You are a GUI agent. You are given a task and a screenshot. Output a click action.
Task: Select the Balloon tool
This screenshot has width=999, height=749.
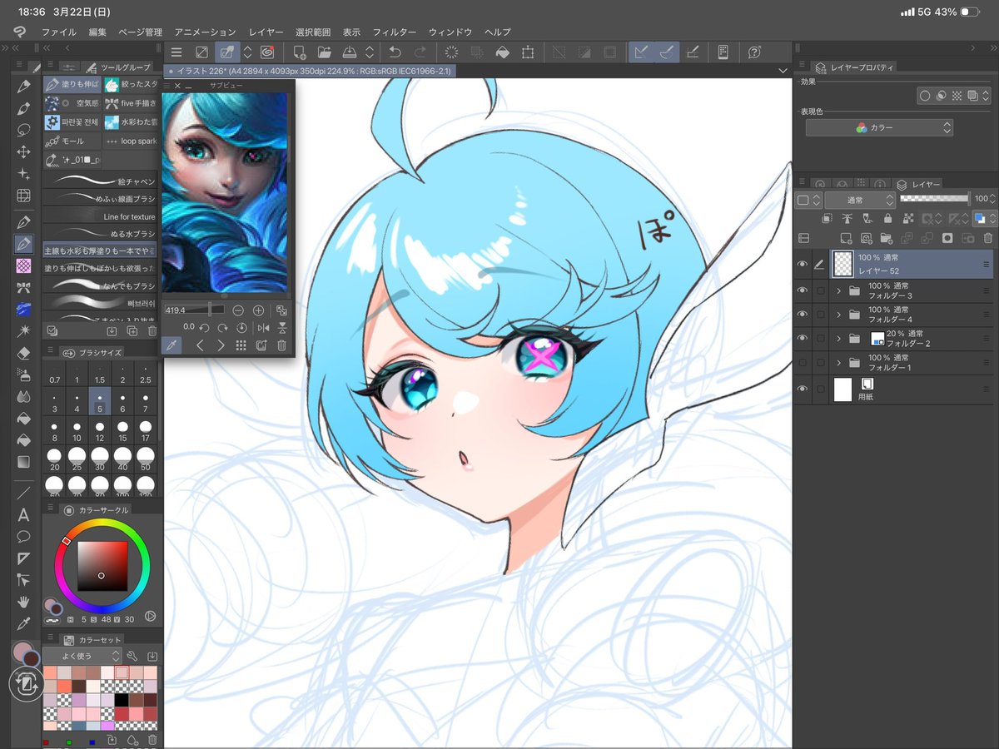[23, 536]
